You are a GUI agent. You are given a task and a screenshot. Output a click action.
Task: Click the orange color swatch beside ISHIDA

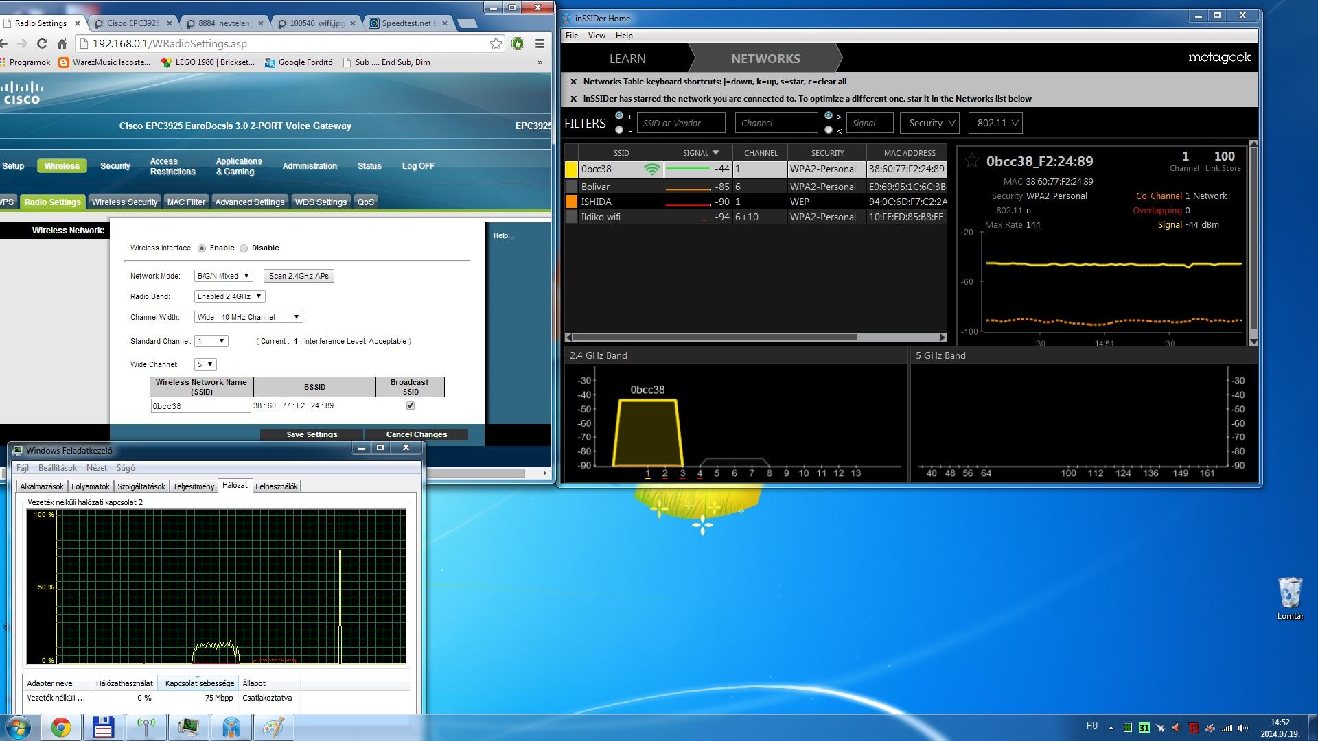[571, 202]
